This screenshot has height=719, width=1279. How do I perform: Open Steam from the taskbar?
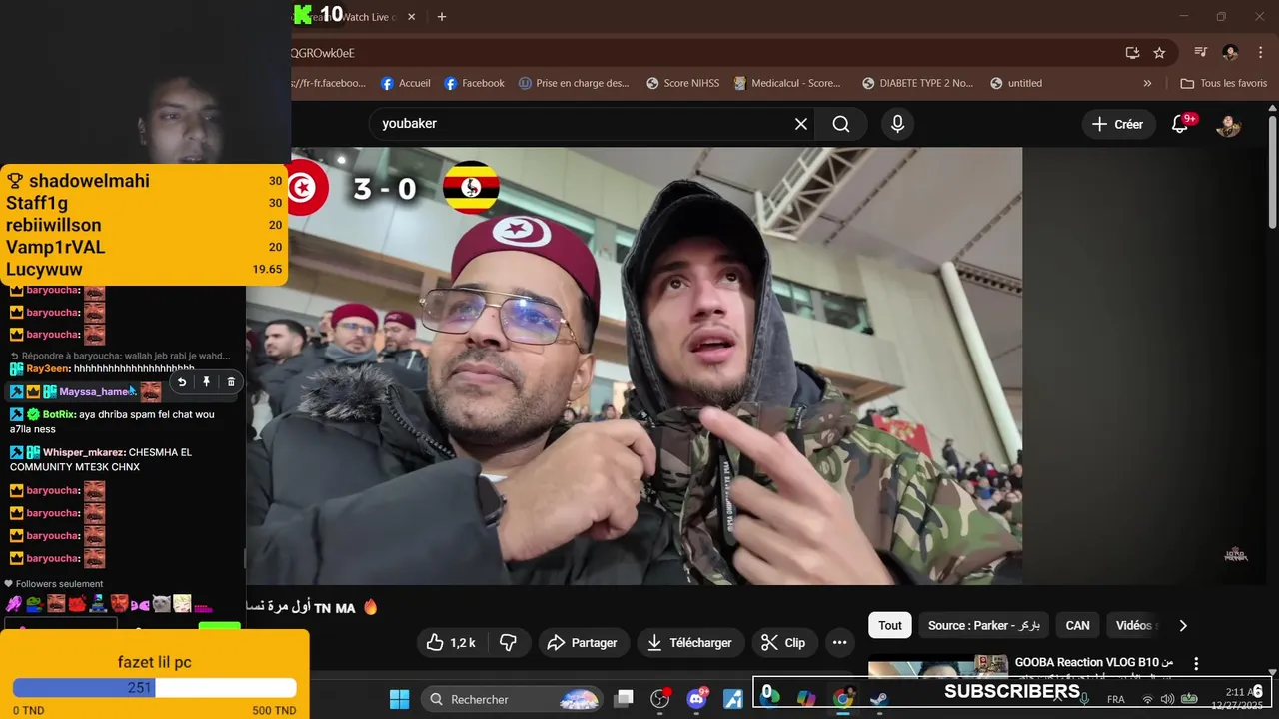tap(879, 699)
